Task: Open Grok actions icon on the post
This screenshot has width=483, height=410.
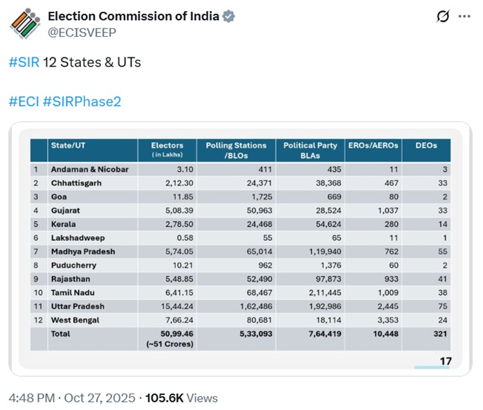Action: [x=443, y=17]
